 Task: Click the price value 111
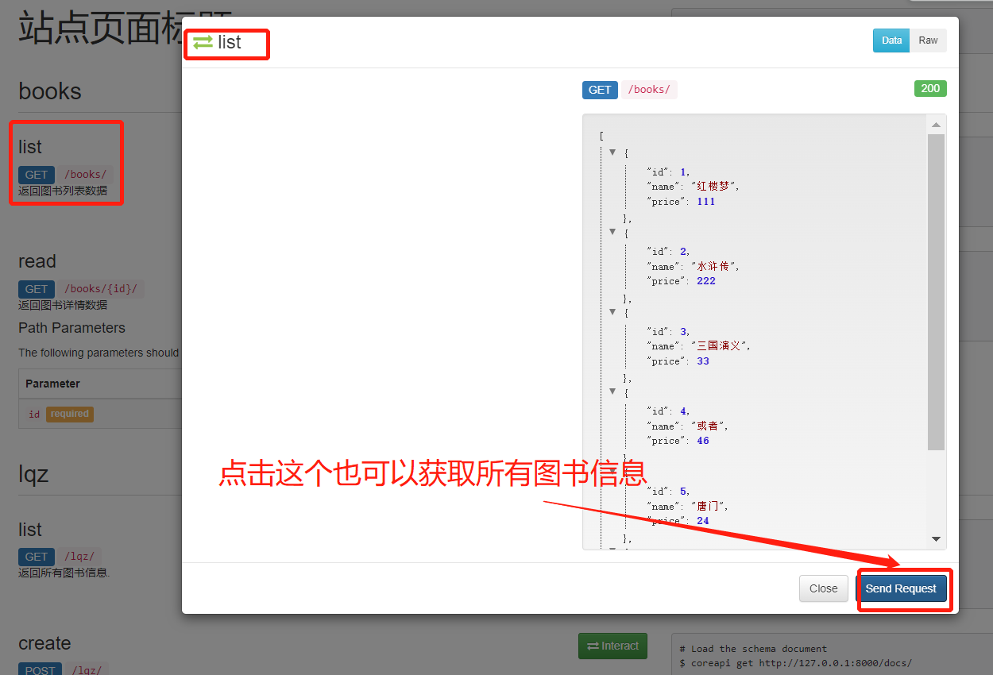coord(705,202)
